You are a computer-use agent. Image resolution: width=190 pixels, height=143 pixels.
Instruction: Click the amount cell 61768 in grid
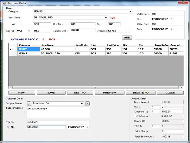click(176, 53)
